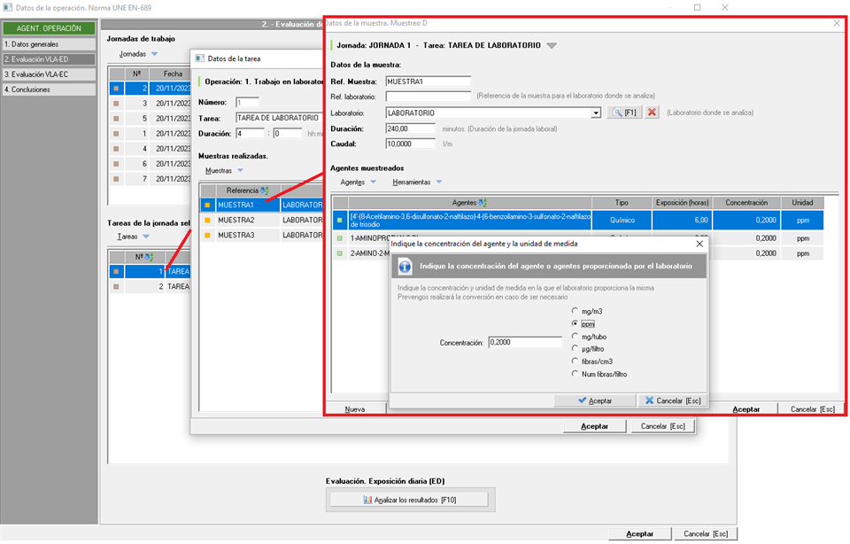The width and height of the screenshot is (850, 544).
Task: Go to 4. Conclusiones in sidebar
Action: pyautogui.click(x=49, y=89)
